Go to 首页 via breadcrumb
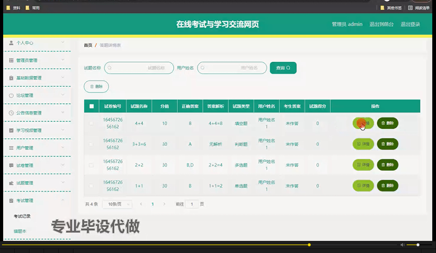The height and width of the screenshot is (253, 436). [x=88, y=45]
